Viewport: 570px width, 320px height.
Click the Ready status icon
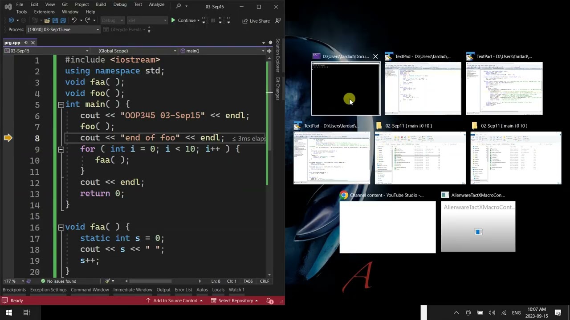point(5,301)
